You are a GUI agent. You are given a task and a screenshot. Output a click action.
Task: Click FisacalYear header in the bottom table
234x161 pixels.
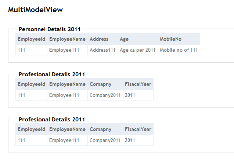(138, 129)
